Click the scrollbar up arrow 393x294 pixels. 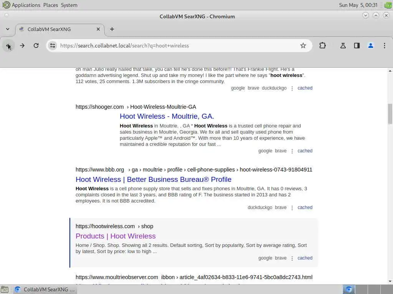point(390,71)
